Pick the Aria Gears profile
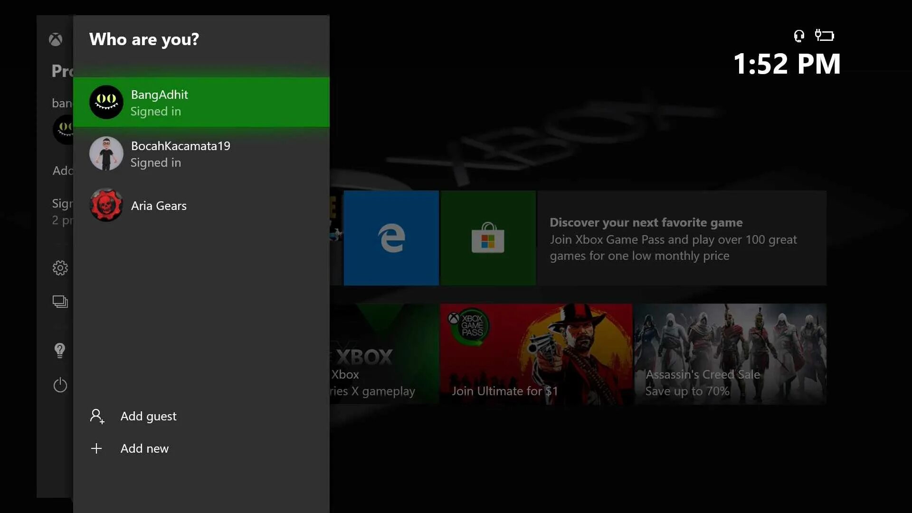Image resolution: width=912 pixels, height=513 pixels. click(x=201, y=205)
